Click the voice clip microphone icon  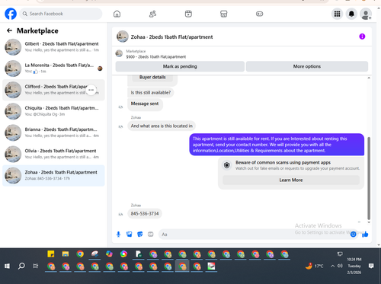pyautogui.click(x=118, y=235)
